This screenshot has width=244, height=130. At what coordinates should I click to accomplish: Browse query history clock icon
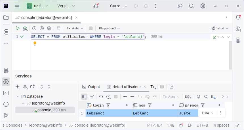[x=34, y=28]
